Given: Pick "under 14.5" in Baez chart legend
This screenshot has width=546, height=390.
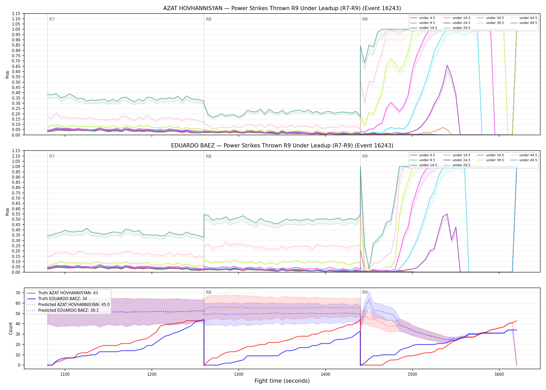Looking at the screenshot, I should click(424, 165).
